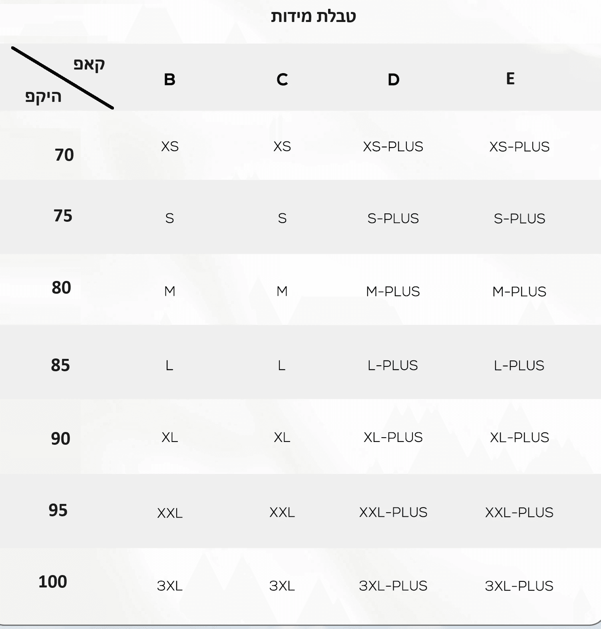The image size is (601, 629).
Task: Click 3XL-PLUS in the E column
Action: 519,586
